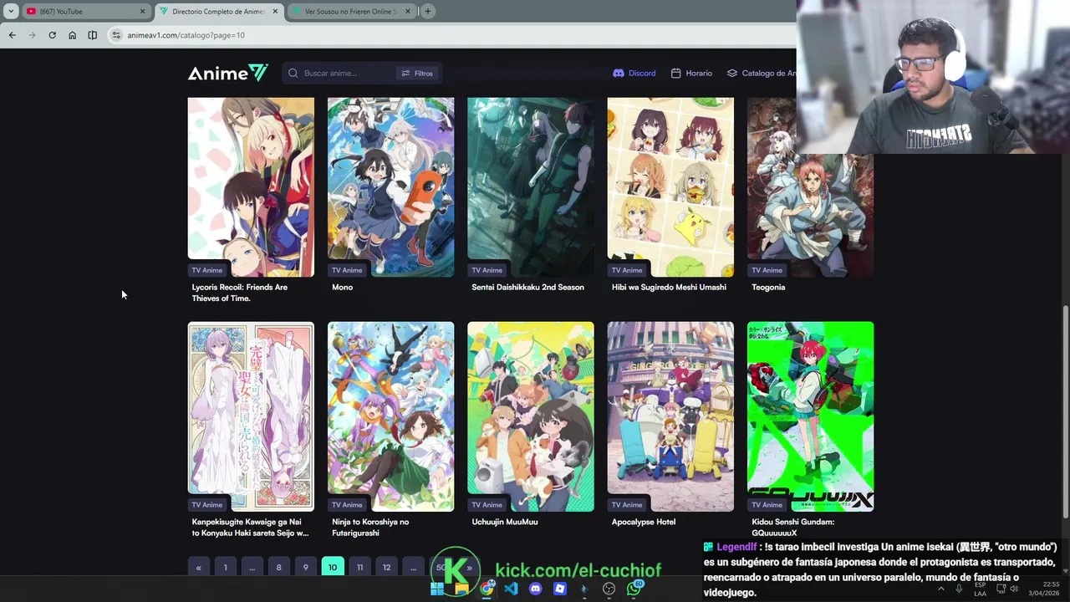Open the Uchuujin MuuMuu poster
The height and width of the screenshot is (602, 1070).
pos(531,416)
